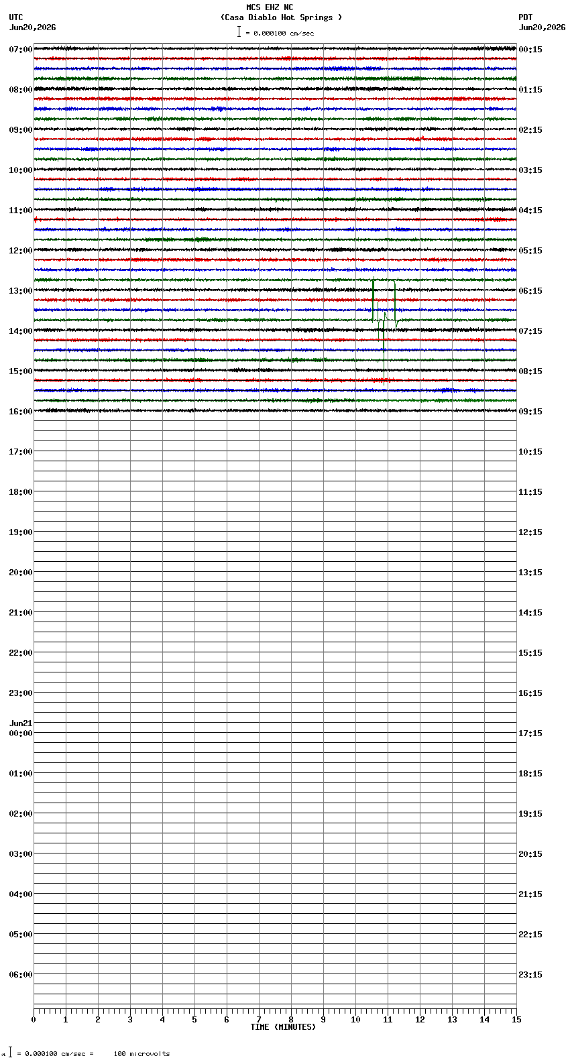570x1062 pixels.
Task: Click the 04:15 PDT time label
Action: [x=530, y=211]
